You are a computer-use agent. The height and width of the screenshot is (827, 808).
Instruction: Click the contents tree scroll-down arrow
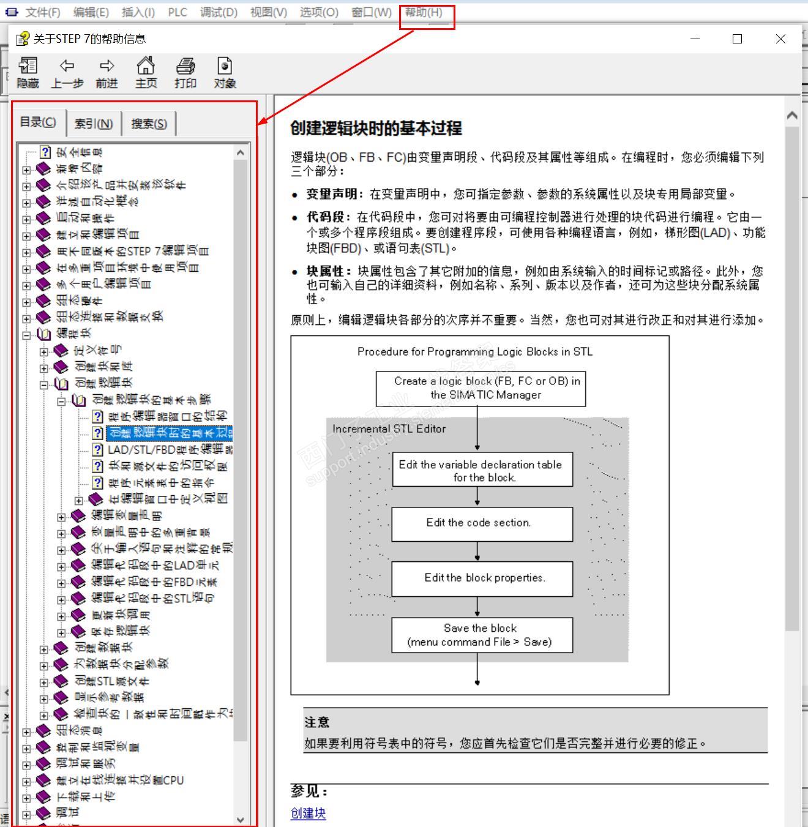(x=240, y=819)
